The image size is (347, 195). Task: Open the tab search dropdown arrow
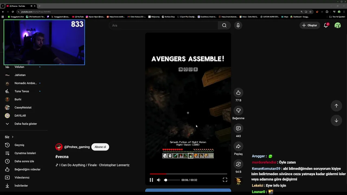coord(2,6)
